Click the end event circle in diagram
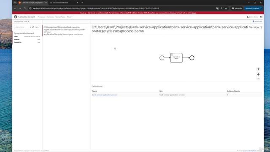 point(192,58)
